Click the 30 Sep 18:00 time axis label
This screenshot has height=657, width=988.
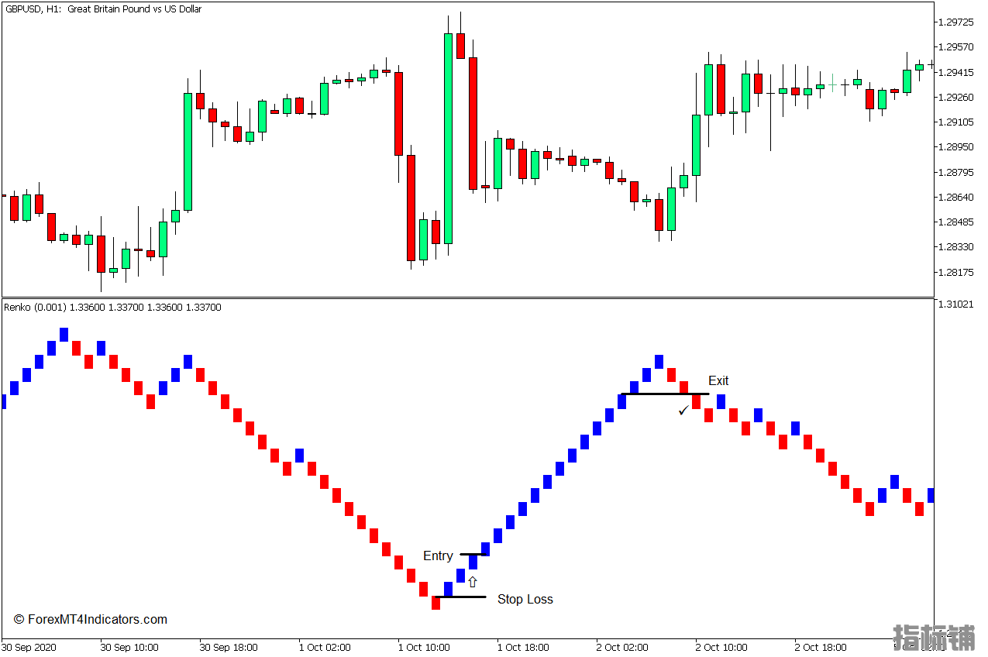pyautogui.click(x=225, y=647)
